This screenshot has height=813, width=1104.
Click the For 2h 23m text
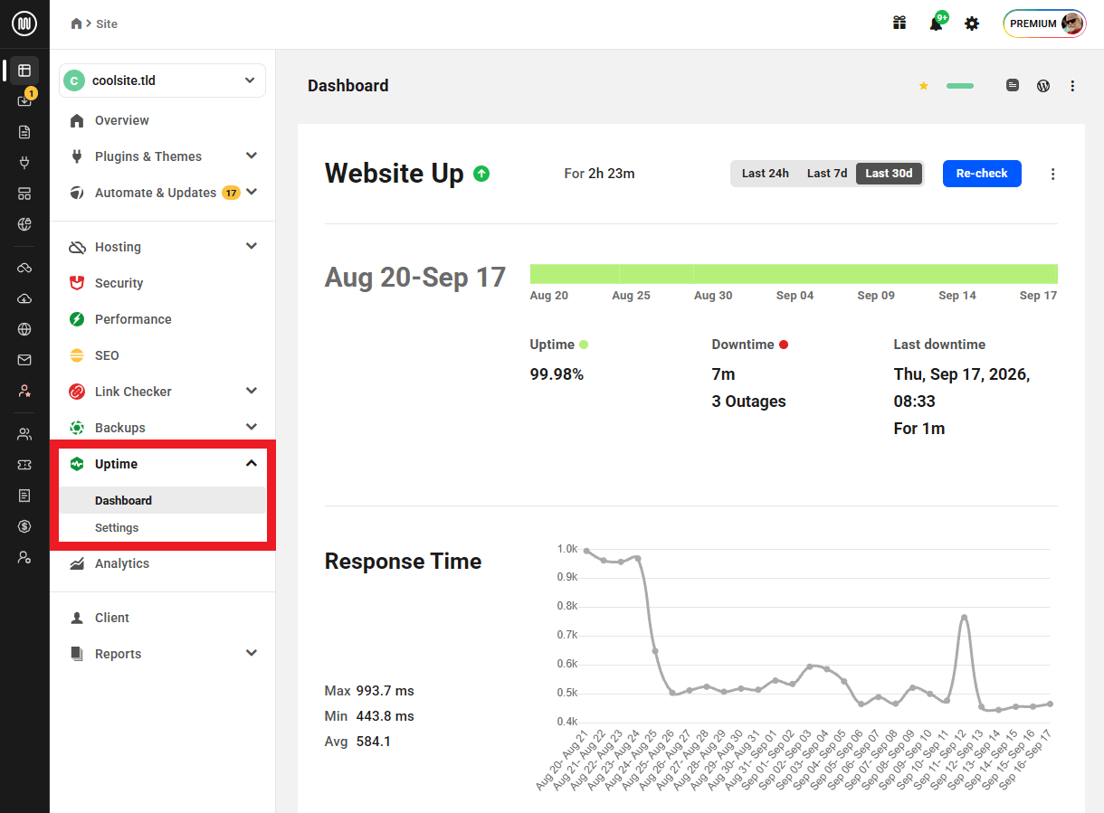click(x=599, y=174)
